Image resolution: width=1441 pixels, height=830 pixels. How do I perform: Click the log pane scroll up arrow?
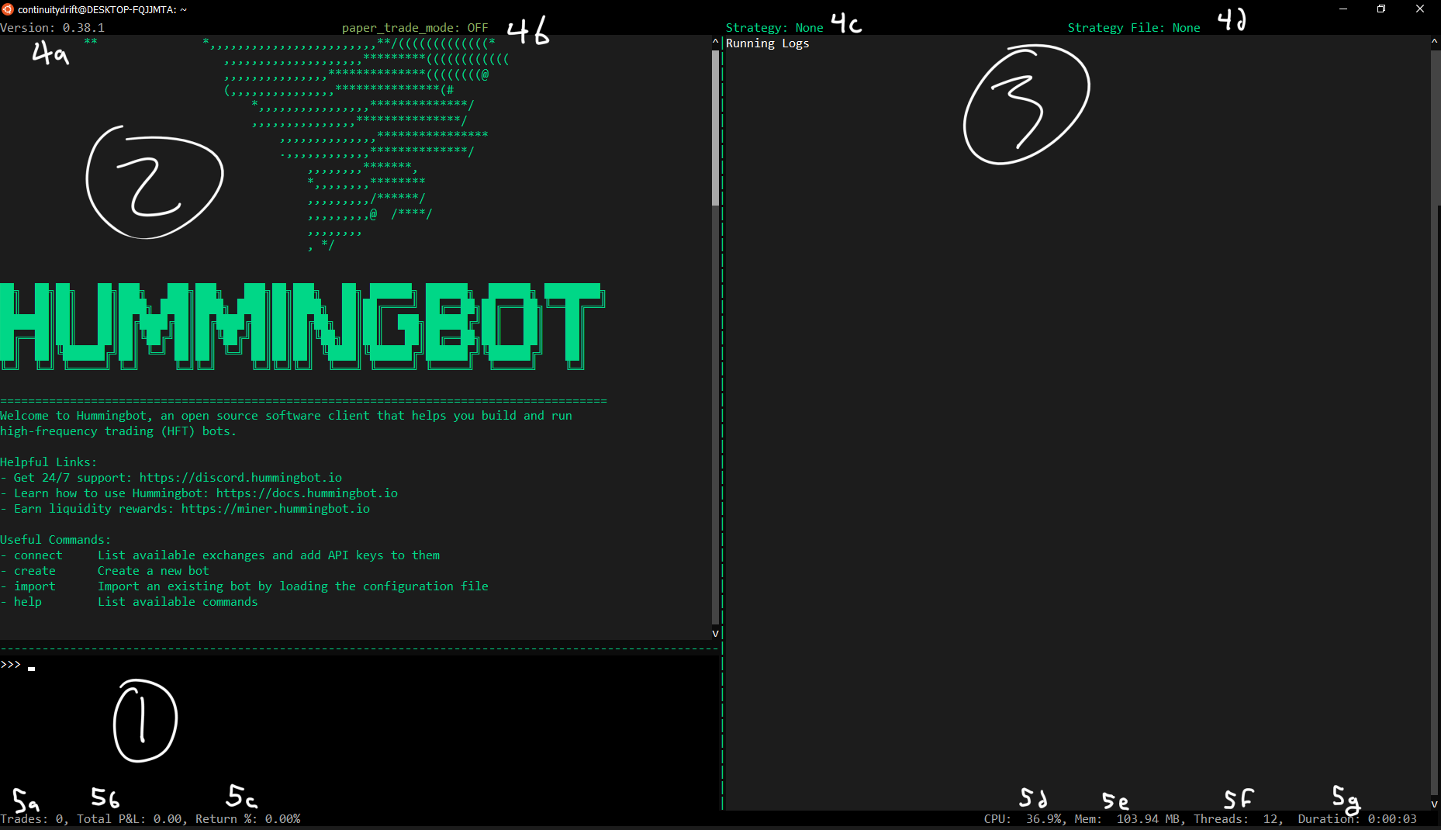pos(1435,41)
